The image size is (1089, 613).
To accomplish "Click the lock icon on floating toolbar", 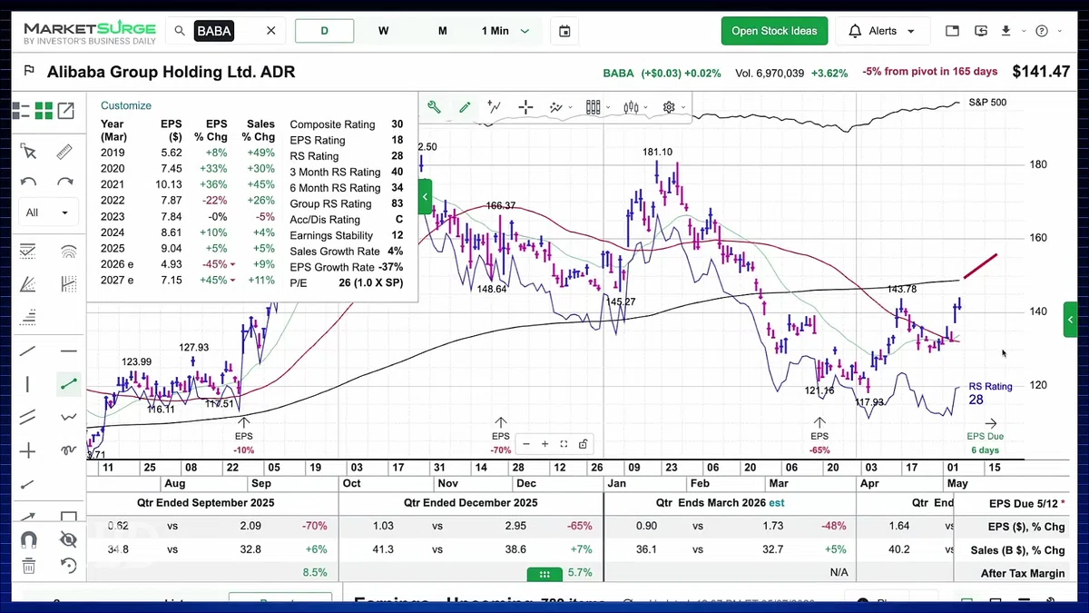I will pyautogui.click(x=583, y=444).
